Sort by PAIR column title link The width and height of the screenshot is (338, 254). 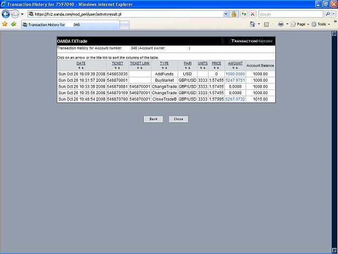point(188,63)
